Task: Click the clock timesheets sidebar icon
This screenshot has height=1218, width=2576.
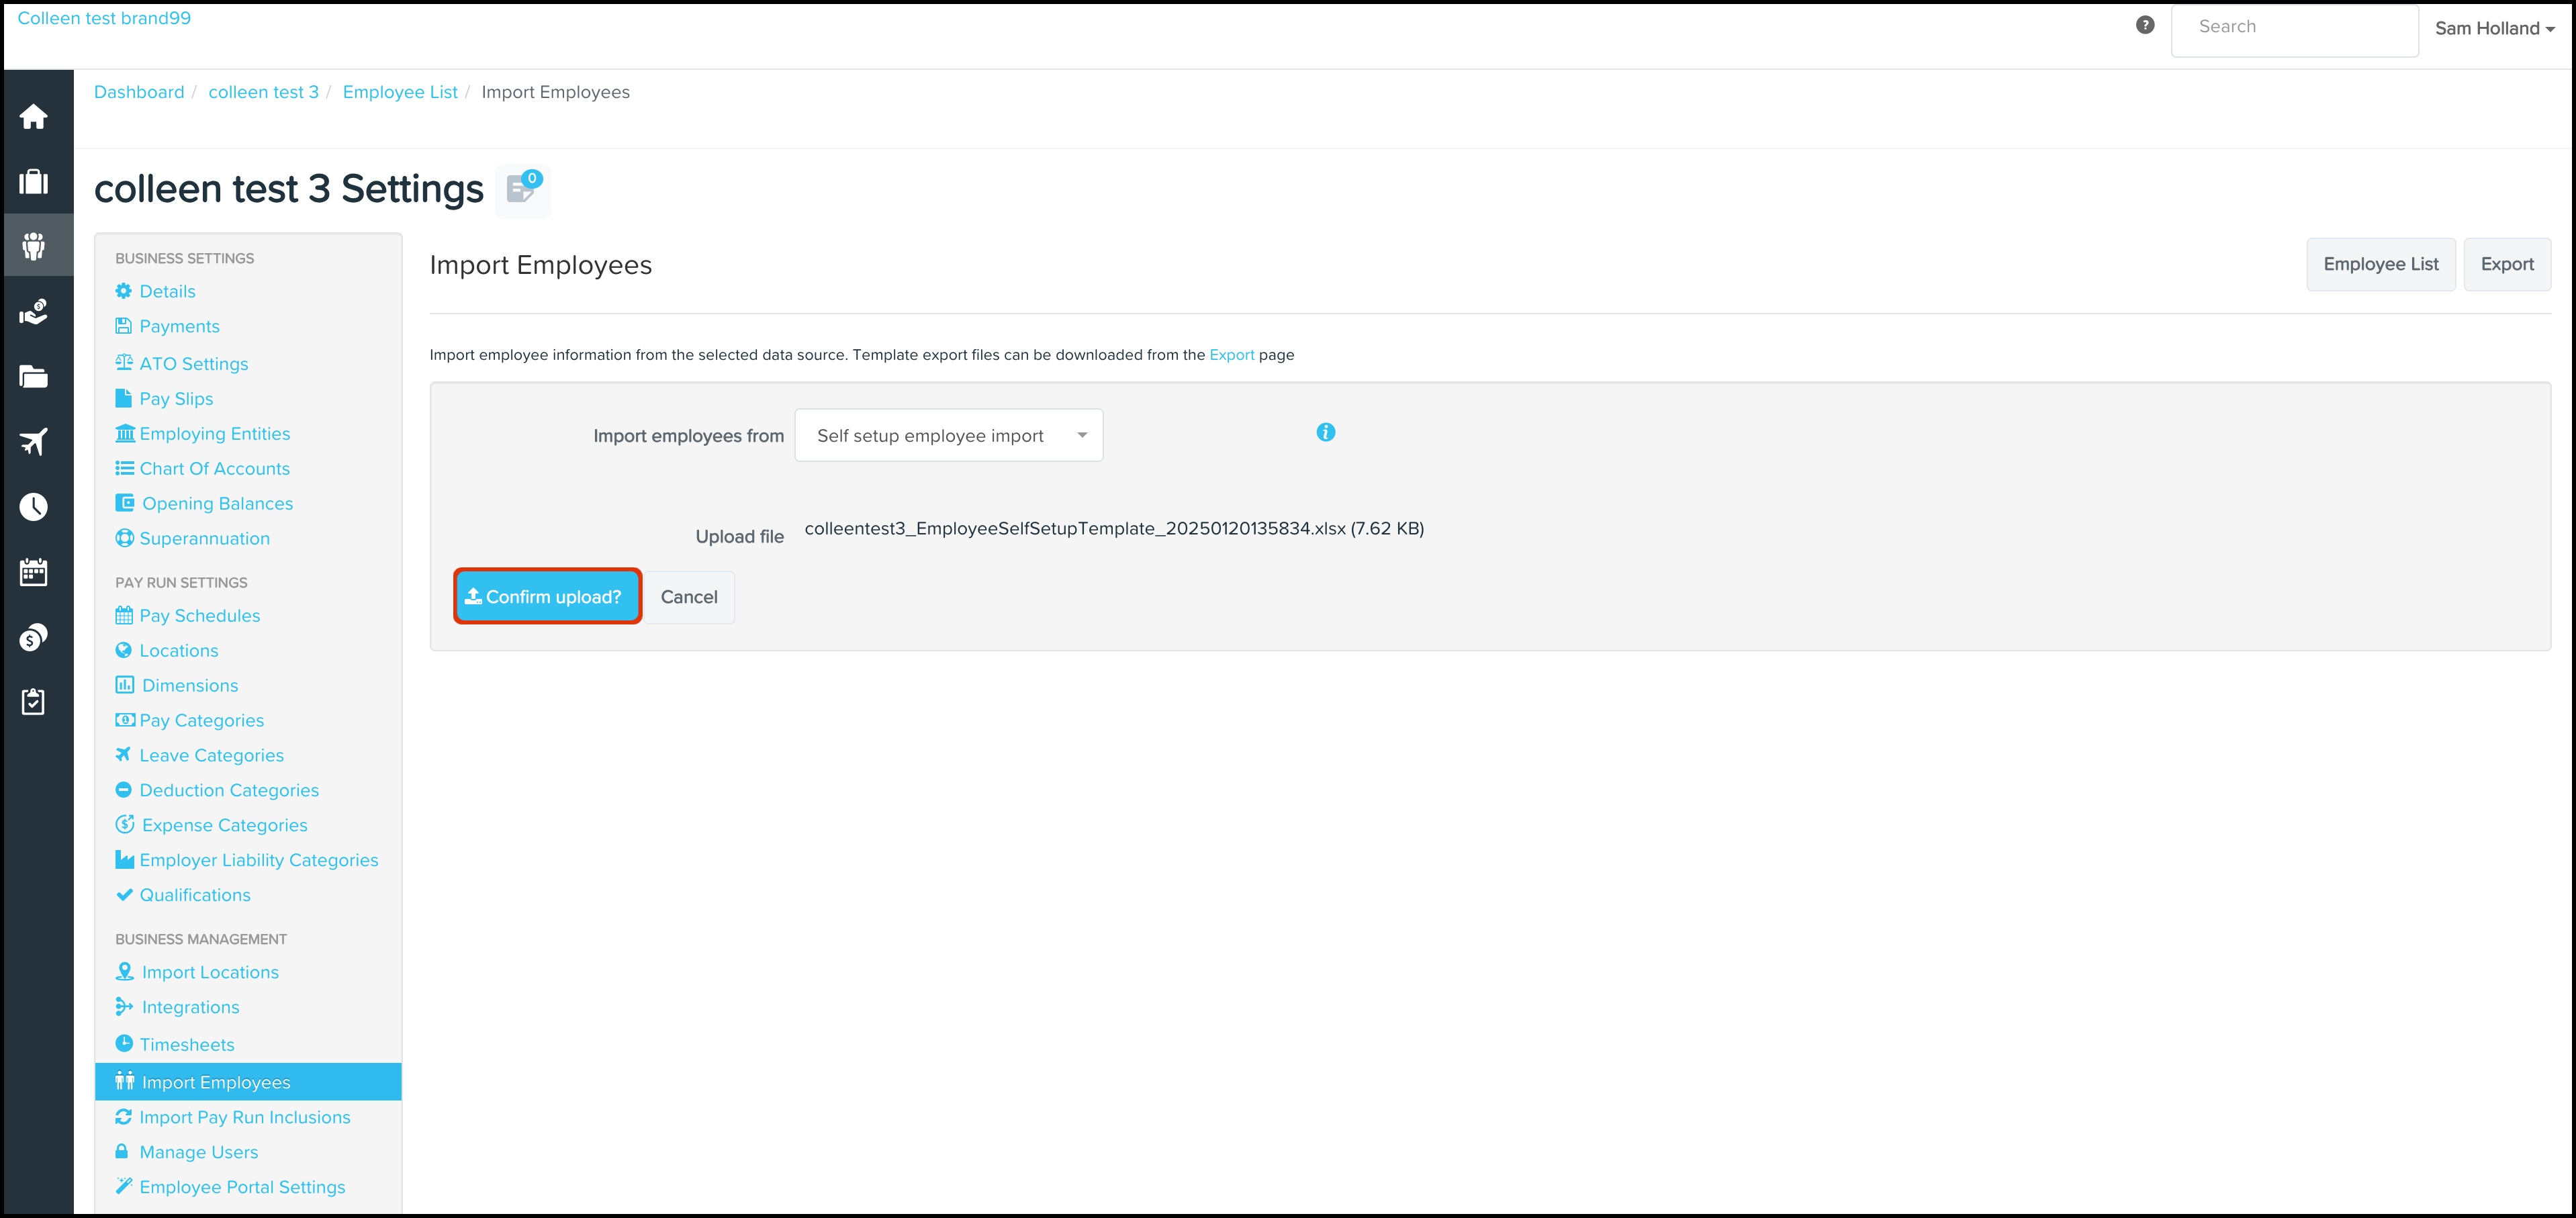Action: (34, 507)
